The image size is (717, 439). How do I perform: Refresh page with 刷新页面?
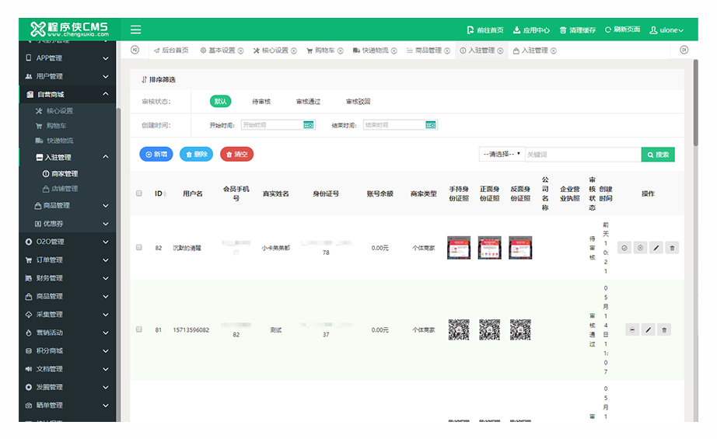622,30
